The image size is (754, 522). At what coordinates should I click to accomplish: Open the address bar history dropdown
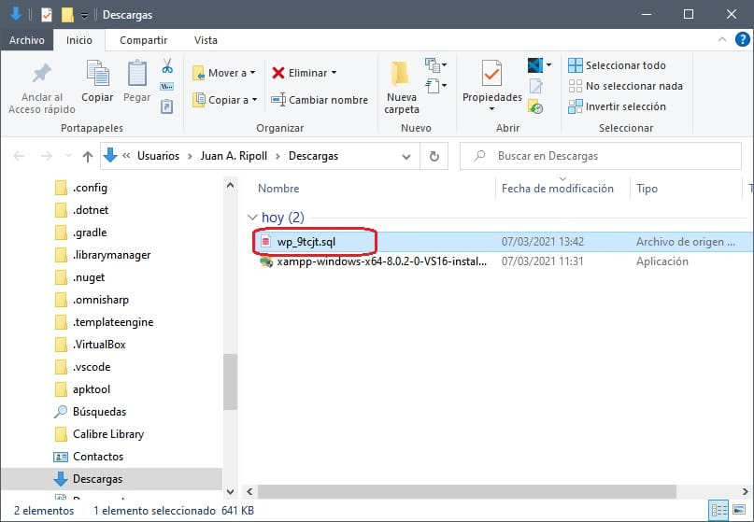(406, 157)
